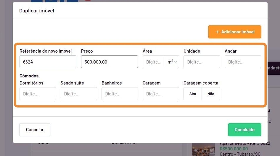Click the Unidade text field

point(202,62)
